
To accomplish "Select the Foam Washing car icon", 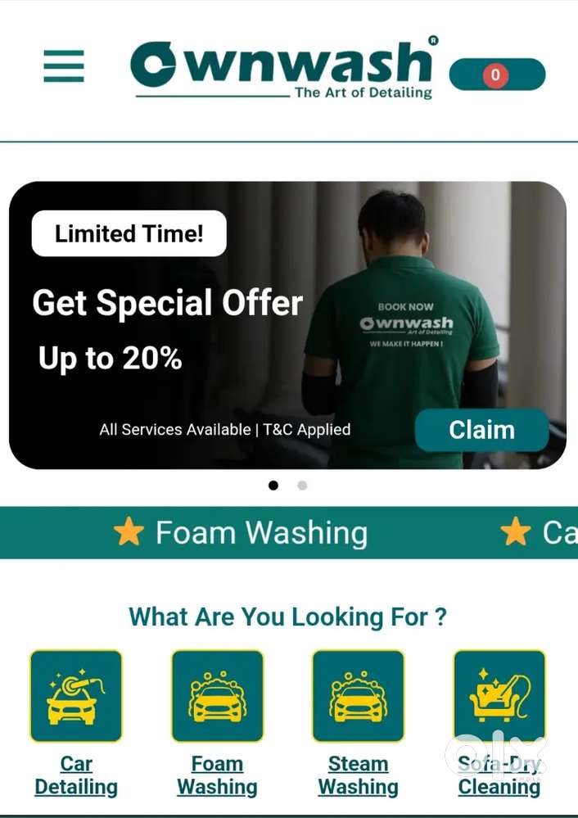I will point(218,695).
